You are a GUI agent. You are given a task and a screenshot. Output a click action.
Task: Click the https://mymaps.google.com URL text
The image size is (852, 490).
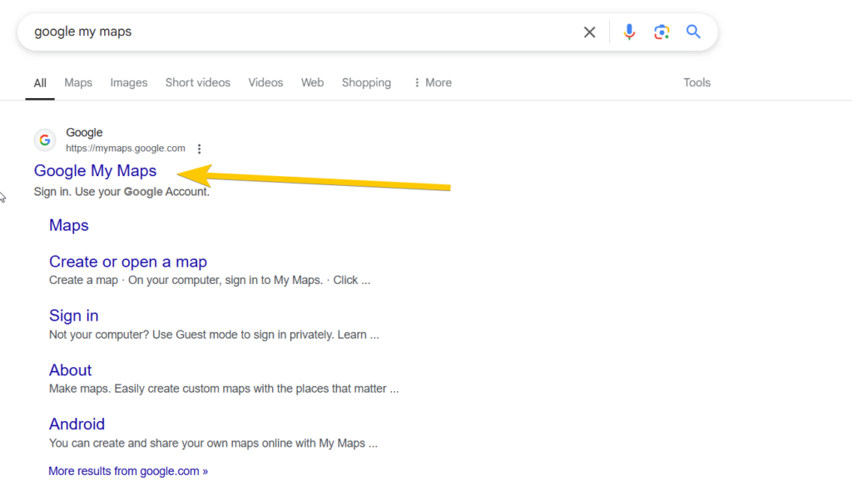126,148
